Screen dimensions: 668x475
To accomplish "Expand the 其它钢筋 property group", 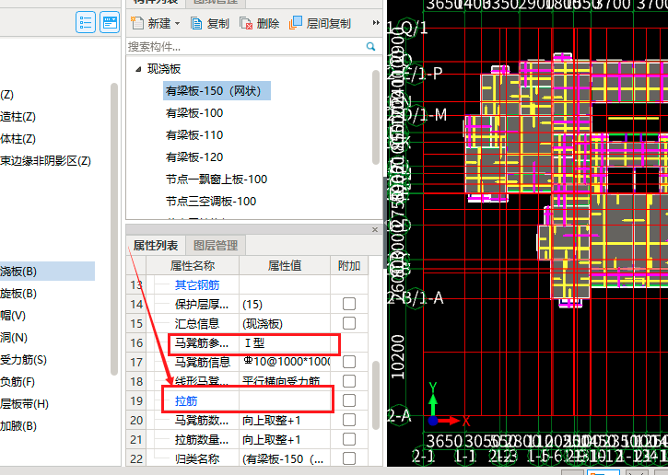I will 197,284.
